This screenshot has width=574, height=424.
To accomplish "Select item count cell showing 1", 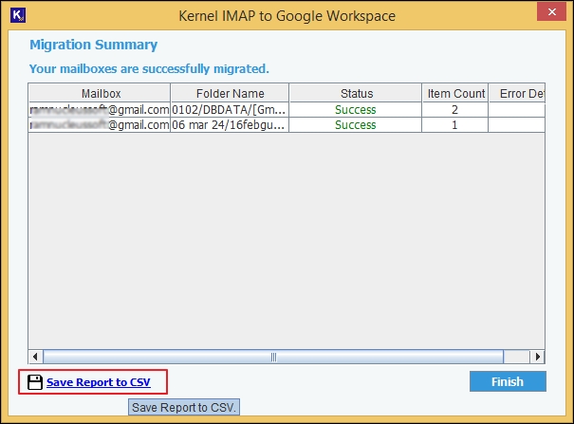I will coord(455,125).
